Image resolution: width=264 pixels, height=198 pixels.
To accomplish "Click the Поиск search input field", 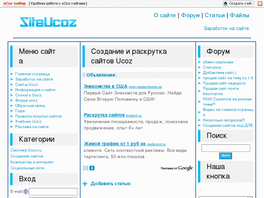I will pos(226,148).
